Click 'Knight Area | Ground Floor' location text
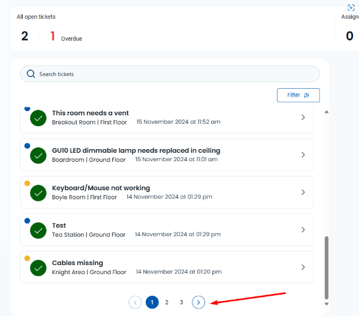Screen dimensions: 359x317 coord(89,272)
